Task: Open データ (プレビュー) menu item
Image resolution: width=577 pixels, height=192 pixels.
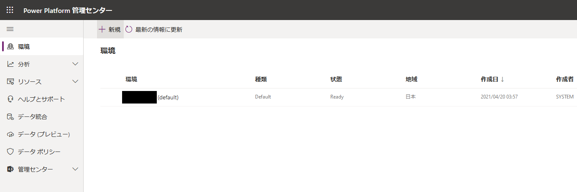Action: tap(42, 134)
